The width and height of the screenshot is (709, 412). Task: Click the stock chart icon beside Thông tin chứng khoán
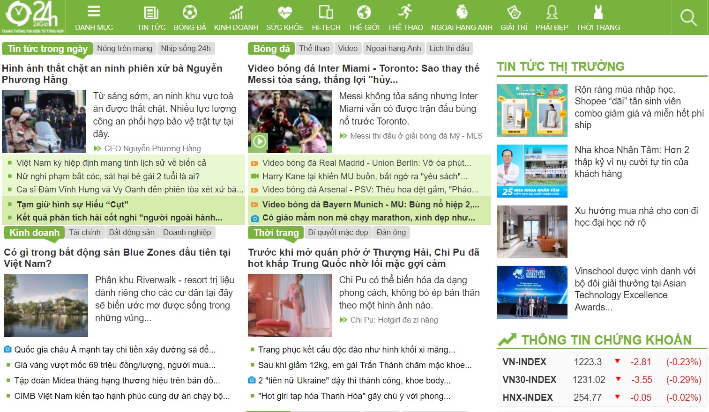[x=507, y=339]
